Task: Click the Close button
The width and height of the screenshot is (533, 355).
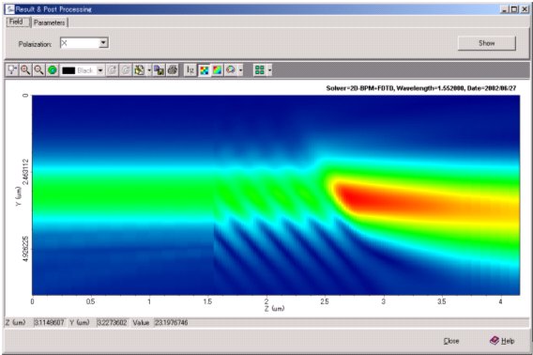Action: pos(451,341)
